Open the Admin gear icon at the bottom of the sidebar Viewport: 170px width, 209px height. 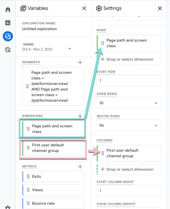tap(8, 207)
